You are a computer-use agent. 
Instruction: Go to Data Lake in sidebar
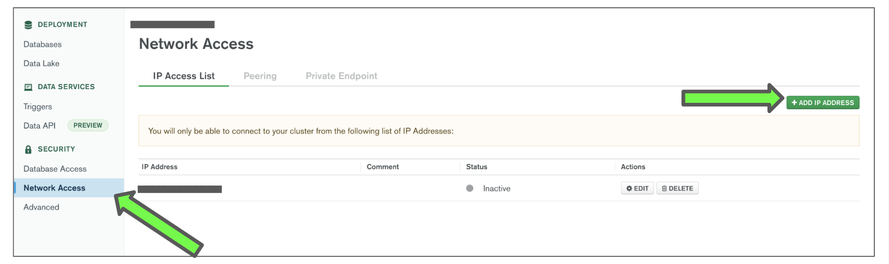(x=41, y=63)
